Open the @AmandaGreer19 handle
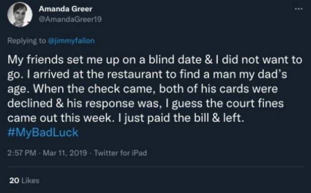The width and height of the screenshot is (311, 193). coord(70,19)
